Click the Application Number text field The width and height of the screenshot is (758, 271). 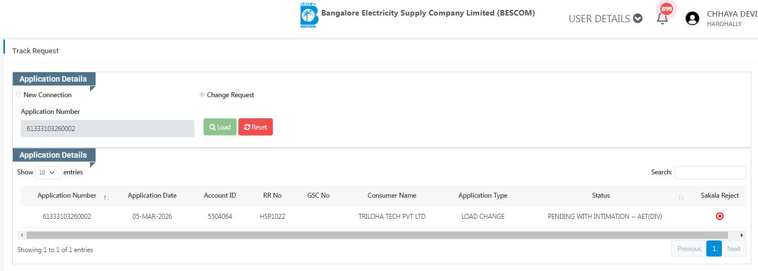(x=107, y=128)
